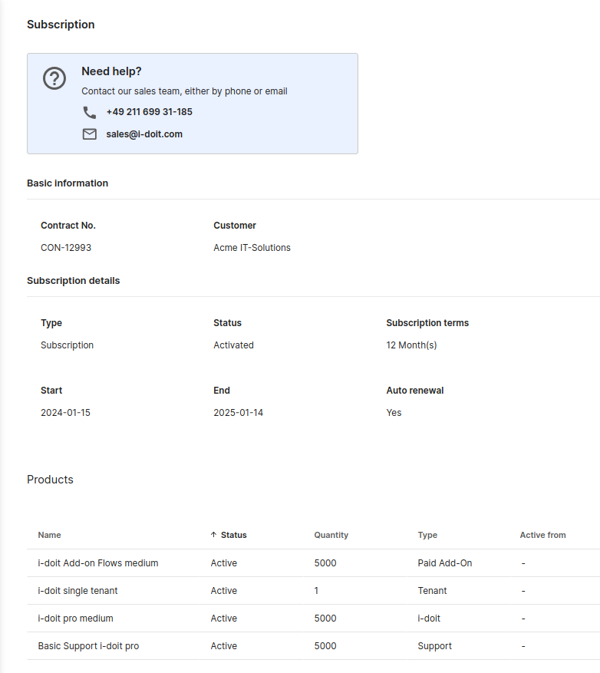Click the subscription end date 2025-01-14
600x673 pixels.
click(238, 413)
